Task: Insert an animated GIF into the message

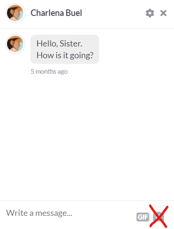Action: pyautogui.click(x=143, y=217)
